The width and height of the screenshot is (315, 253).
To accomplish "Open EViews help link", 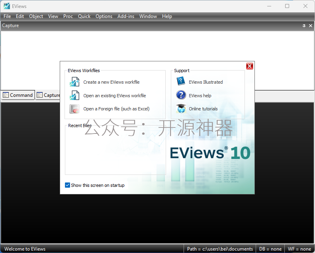I will pyautogui.click(x=200, y=96).
